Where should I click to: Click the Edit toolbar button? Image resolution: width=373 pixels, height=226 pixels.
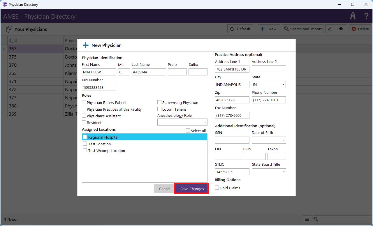coord(336,29)
